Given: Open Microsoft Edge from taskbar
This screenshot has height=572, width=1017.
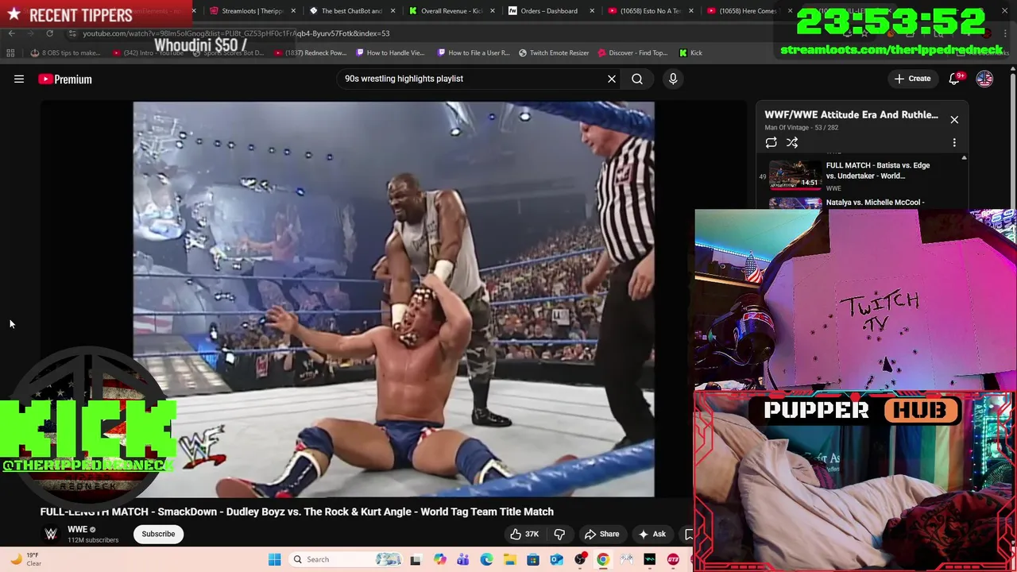Looking at the screenshot, I should click(486, 559).
